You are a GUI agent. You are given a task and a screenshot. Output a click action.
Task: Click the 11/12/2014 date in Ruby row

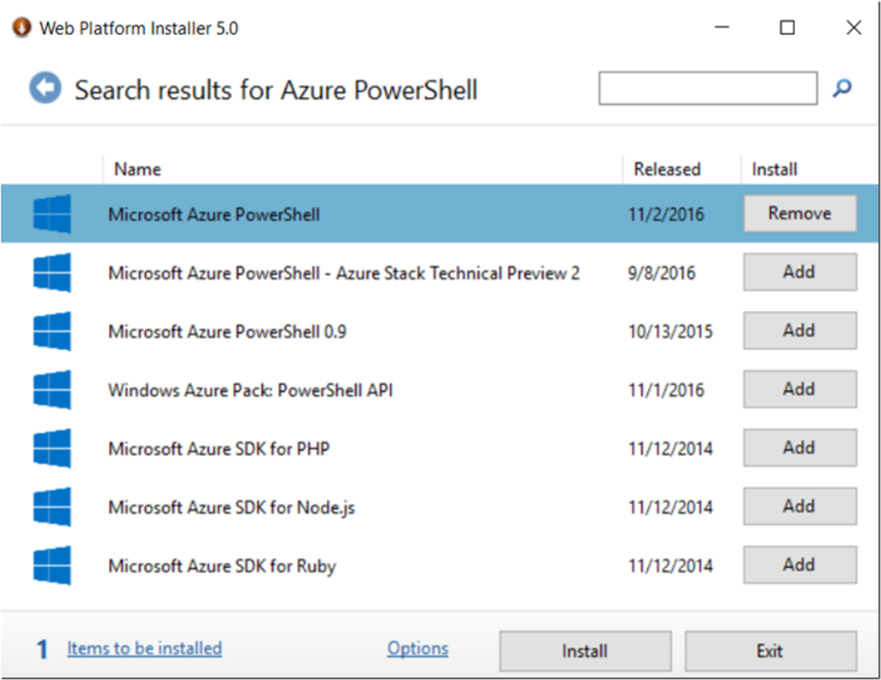[x=670, y=566]
